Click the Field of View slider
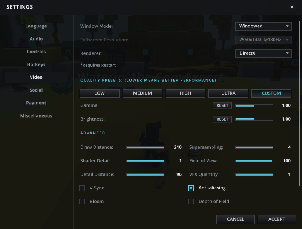Image resolution: width=302 pixels, height=229 pixels. click(254, 161)
